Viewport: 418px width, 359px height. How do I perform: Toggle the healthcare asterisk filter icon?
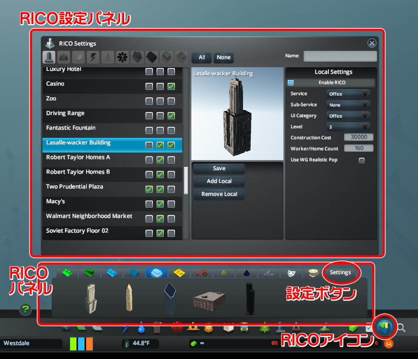click(x=123, y=57)
